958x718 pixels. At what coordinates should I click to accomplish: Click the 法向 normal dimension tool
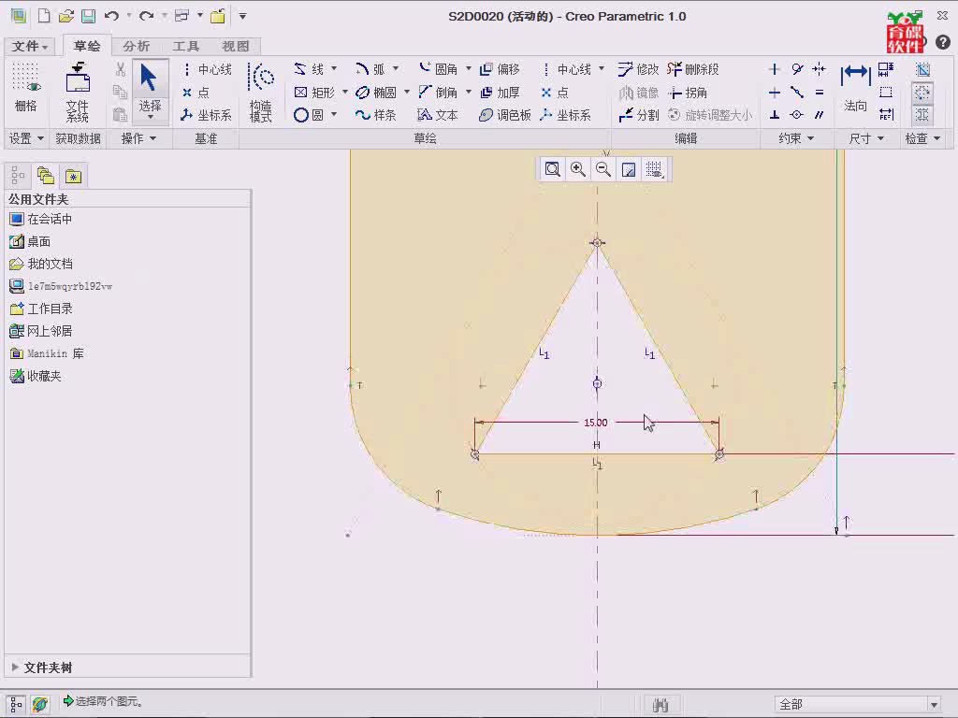(855, 89)
